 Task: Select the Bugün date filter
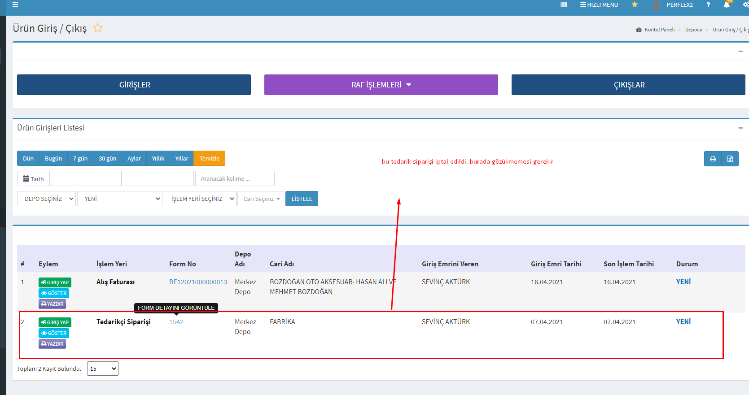tap(53, 158)
